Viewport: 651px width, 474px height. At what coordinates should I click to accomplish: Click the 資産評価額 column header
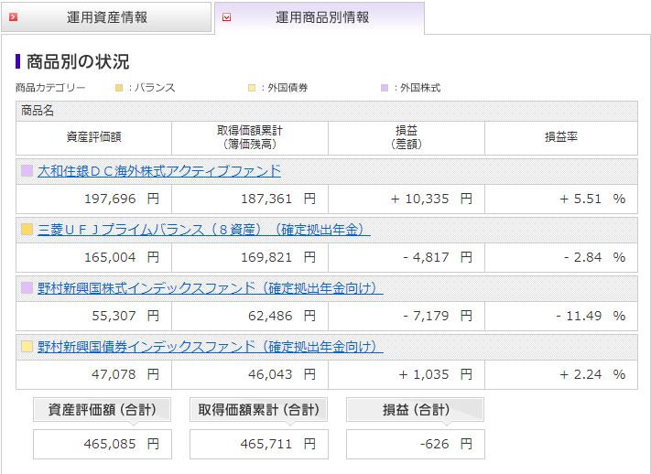tap(93, 138)
